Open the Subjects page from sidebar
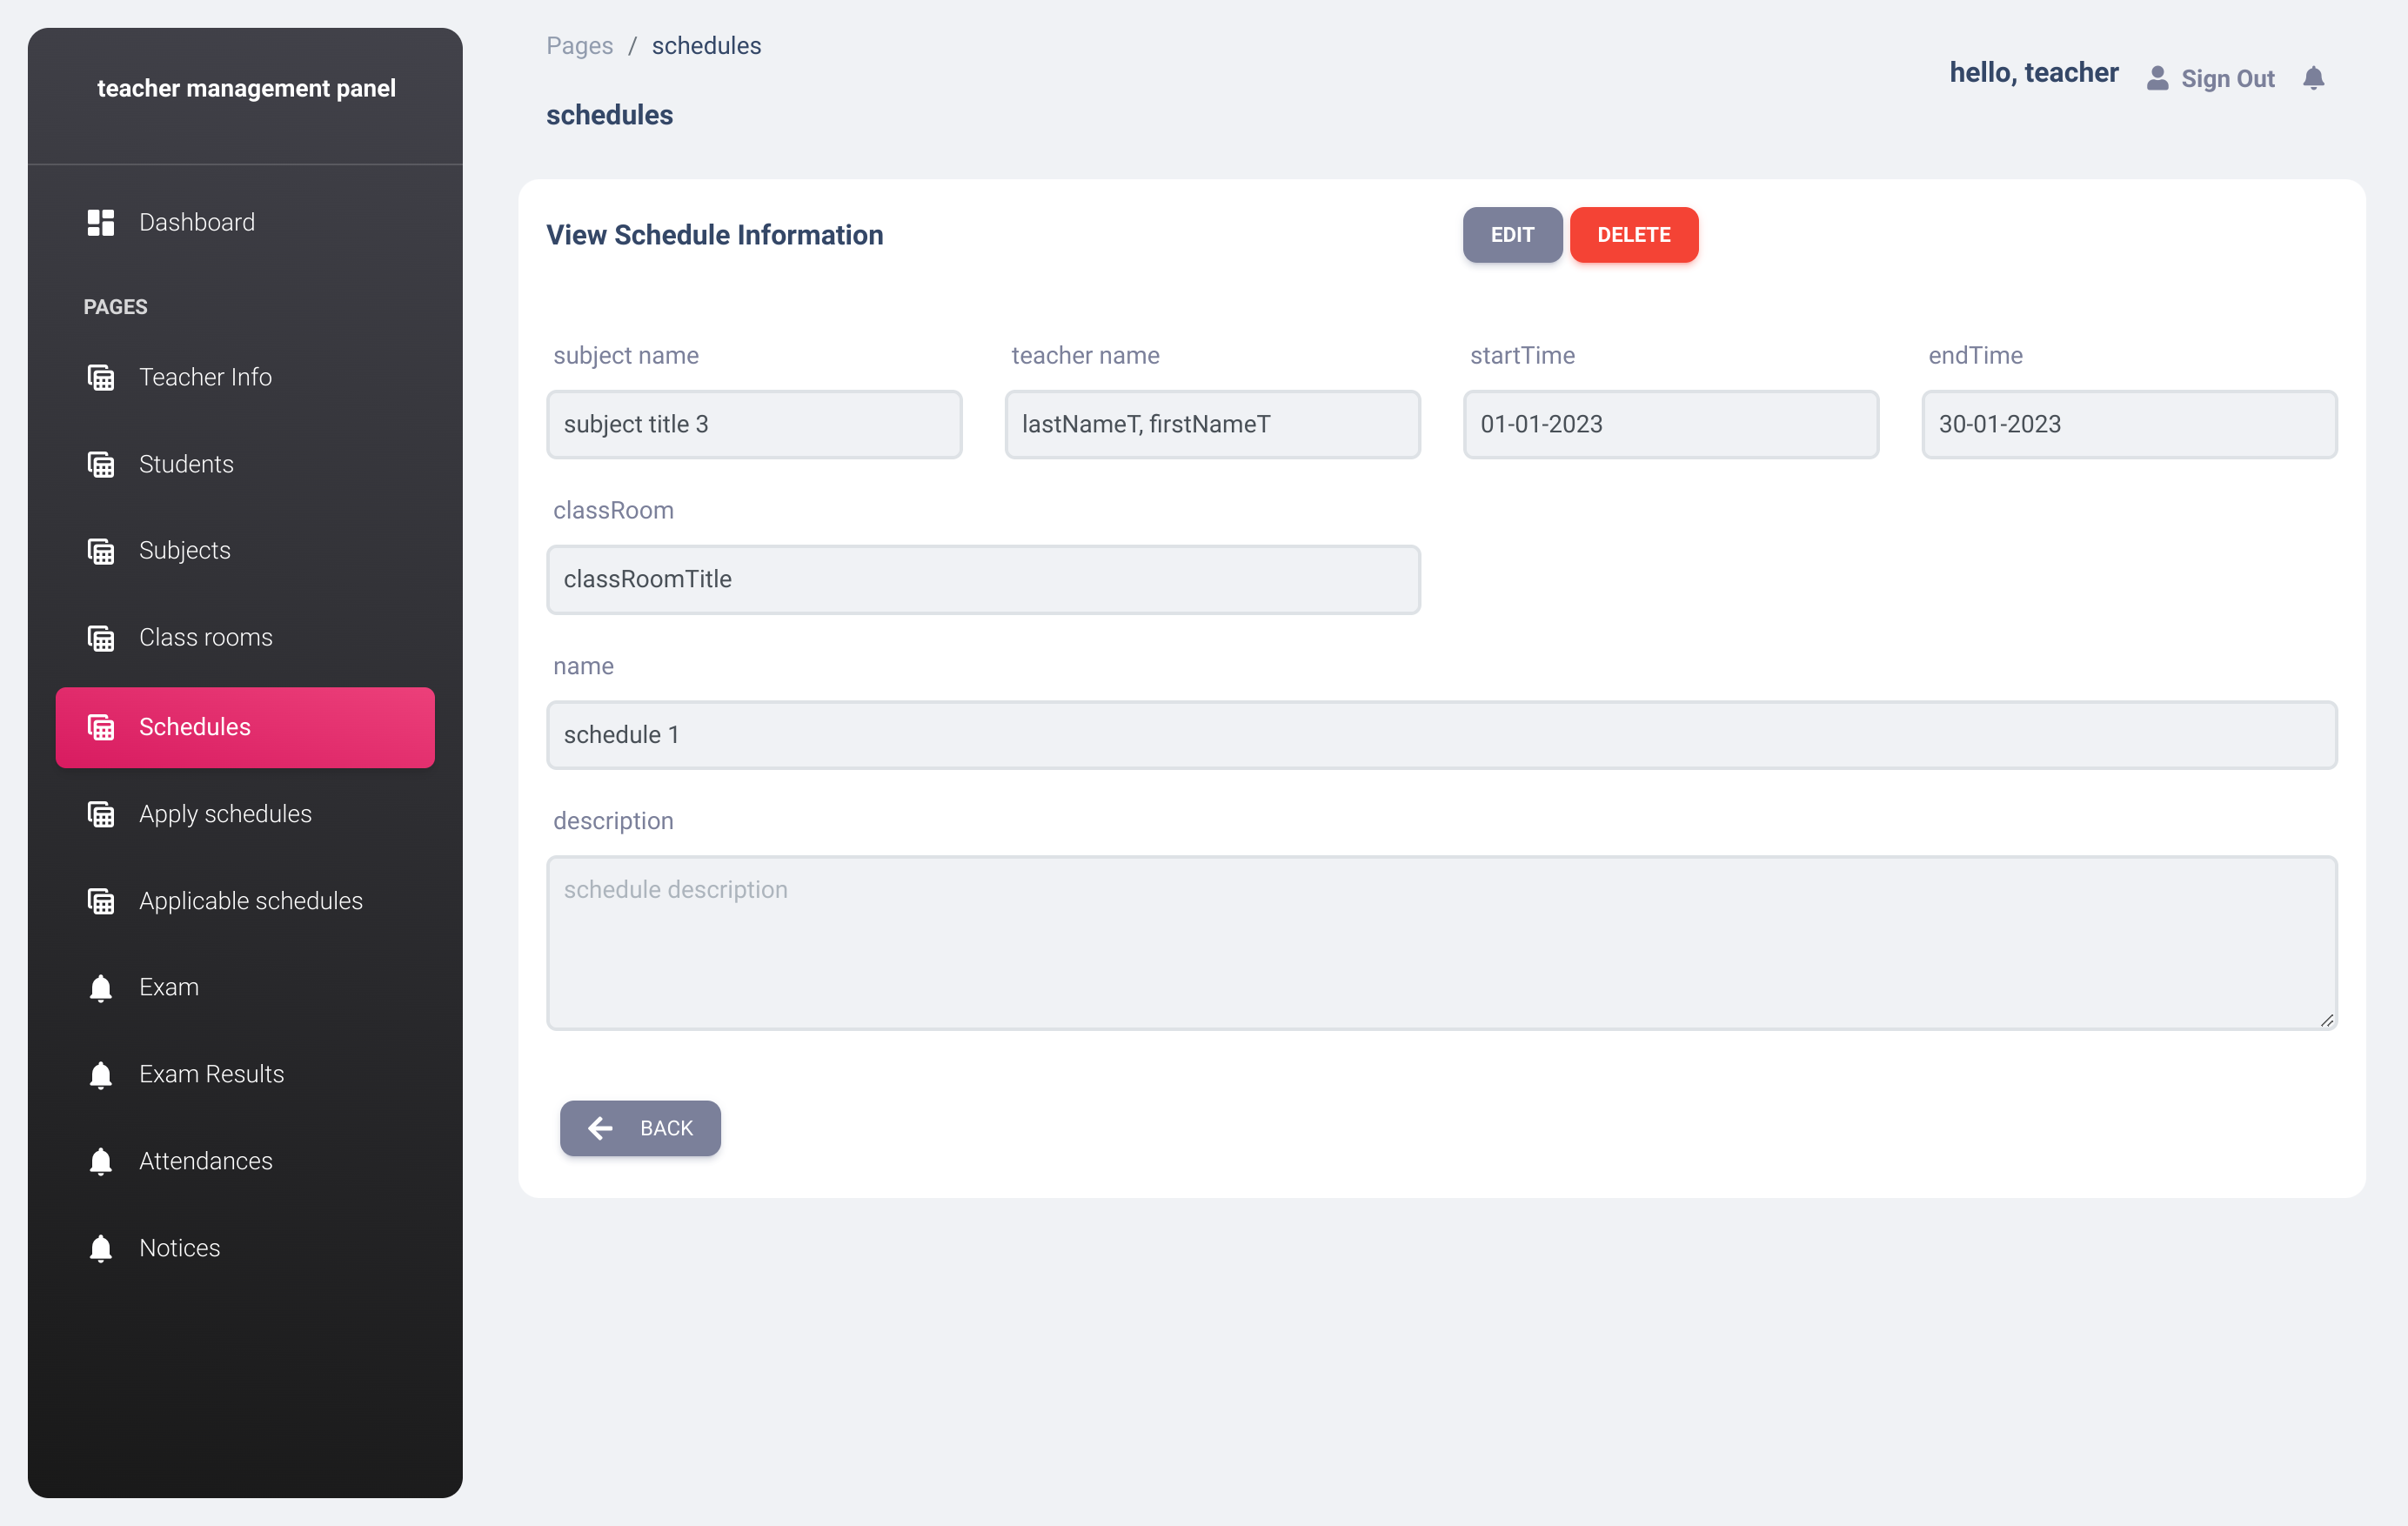Viewport: 2408px width, 1526px height. pyautogui.click(x=185, y=551)
